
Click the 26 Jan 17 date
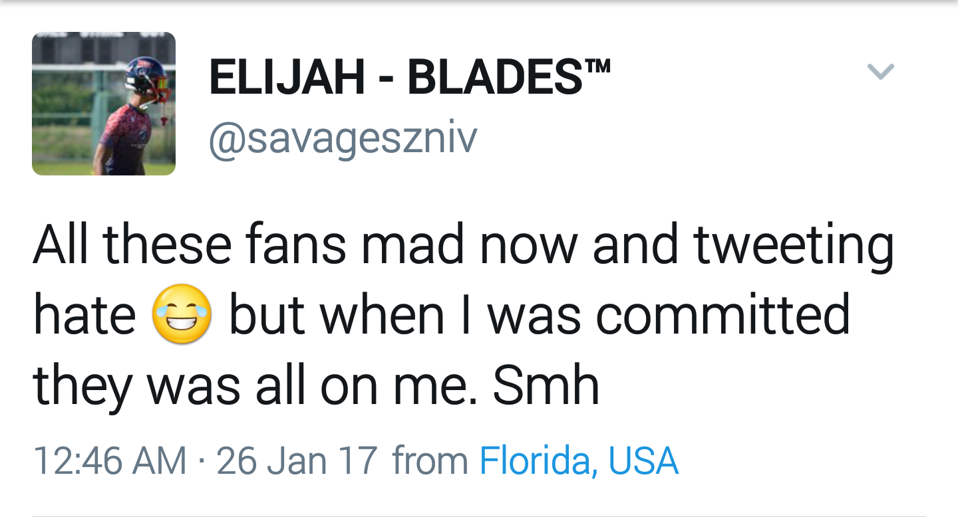point(297,461)
